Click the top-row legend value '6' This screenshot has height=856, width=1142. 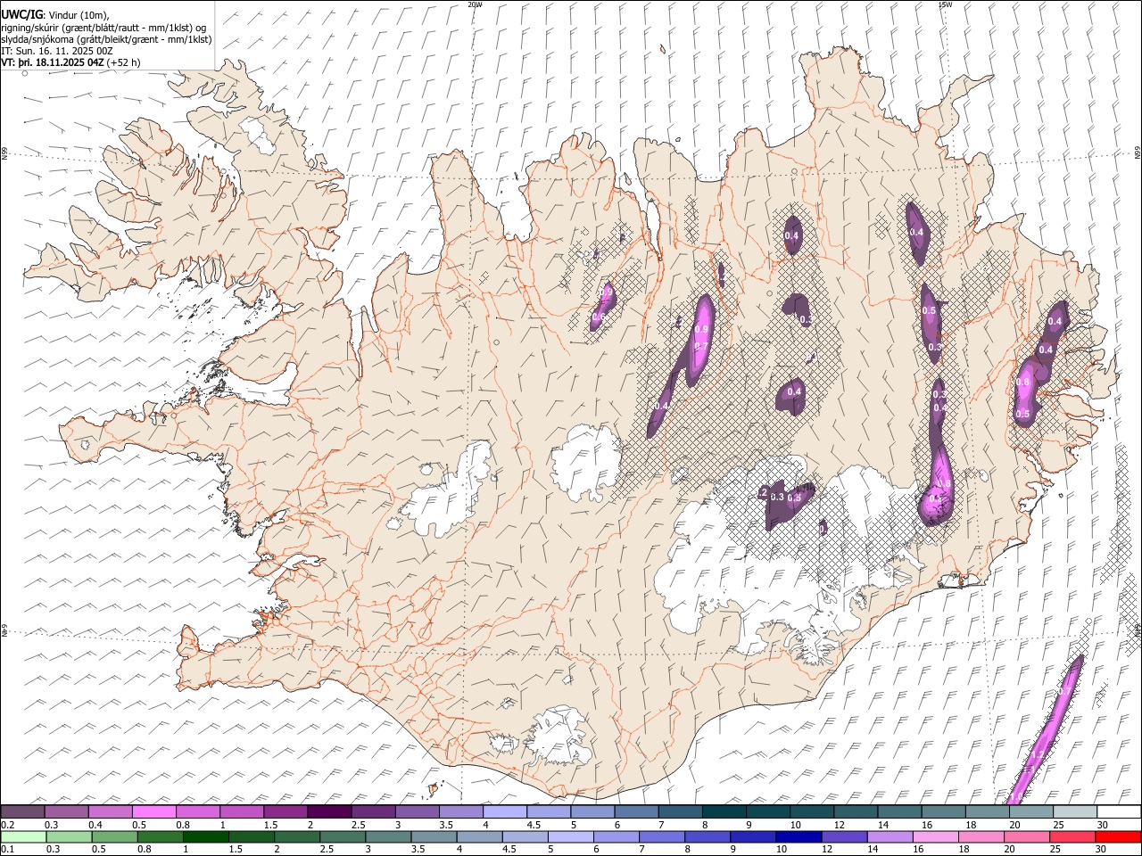(617, 825)
